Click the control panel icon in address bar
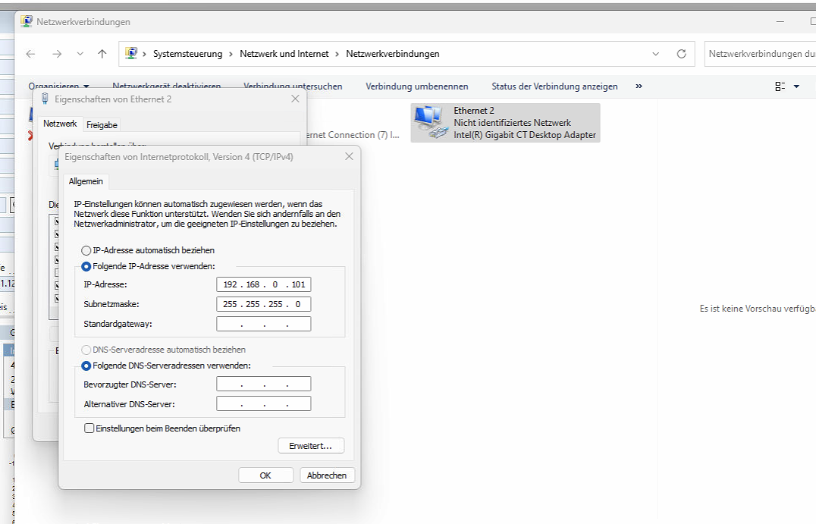The height and width of the screenshot is (524, 816). pos(131,54)
